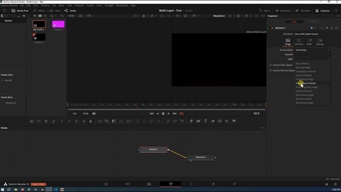
Task: Add a Renderer 3D node from toolbar
Action: [x=234, y=121]
